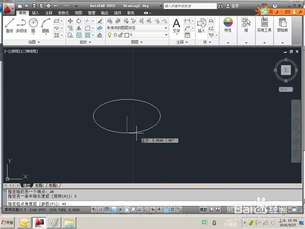
Task: Select the Move modify tool
Action: (70, 21)
